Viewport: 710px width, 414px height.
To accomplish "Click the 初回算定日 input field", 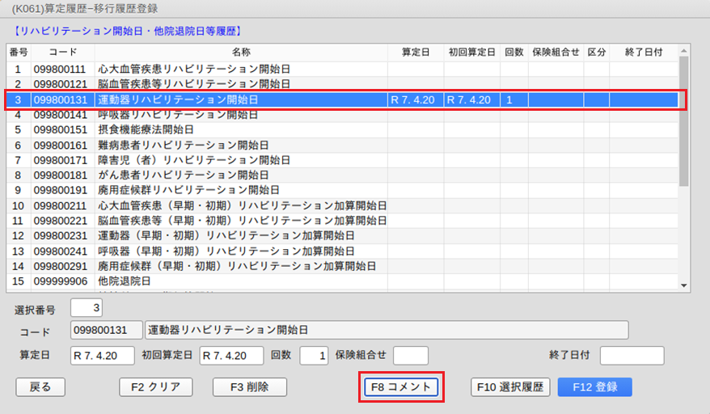I will [232, 356].
